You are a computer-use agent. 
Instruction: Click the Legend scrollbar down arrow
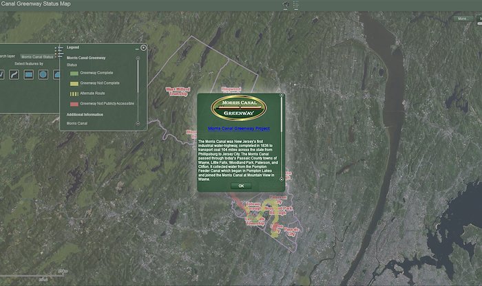coord(138,123)
